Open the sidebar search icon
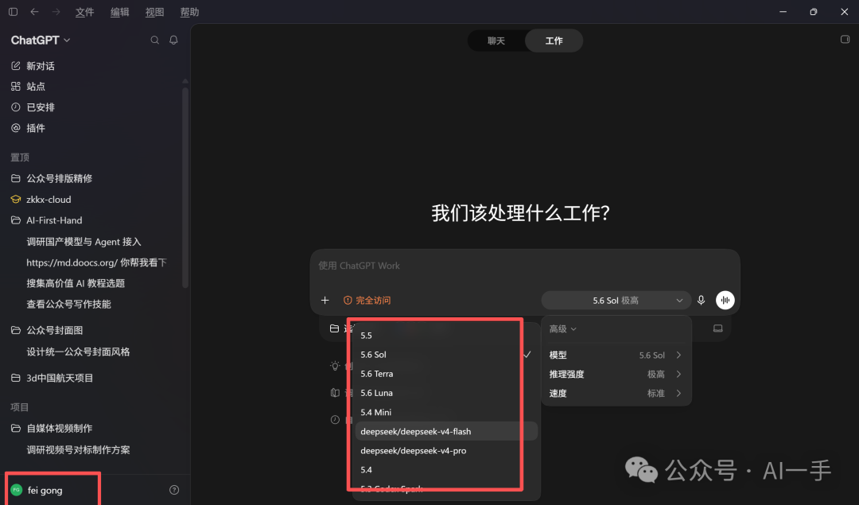Screen dimensions: 859x505 (x=155, y=40)
